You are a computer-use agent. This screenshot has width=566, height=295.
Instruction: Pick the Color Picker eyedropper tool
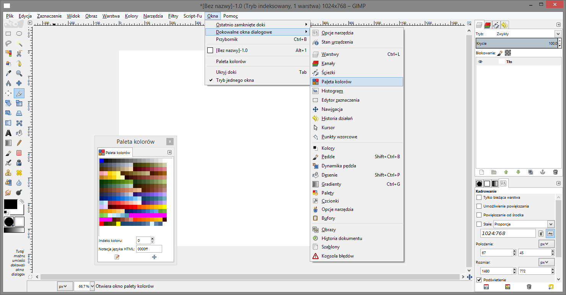8,73
